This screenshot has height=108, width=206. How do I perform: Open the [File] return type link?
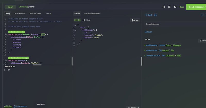coord(179,55)
